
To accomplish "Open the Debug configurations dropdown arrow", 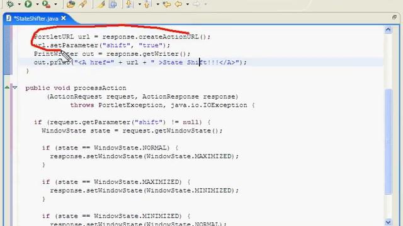I will [x=19, y=4].
